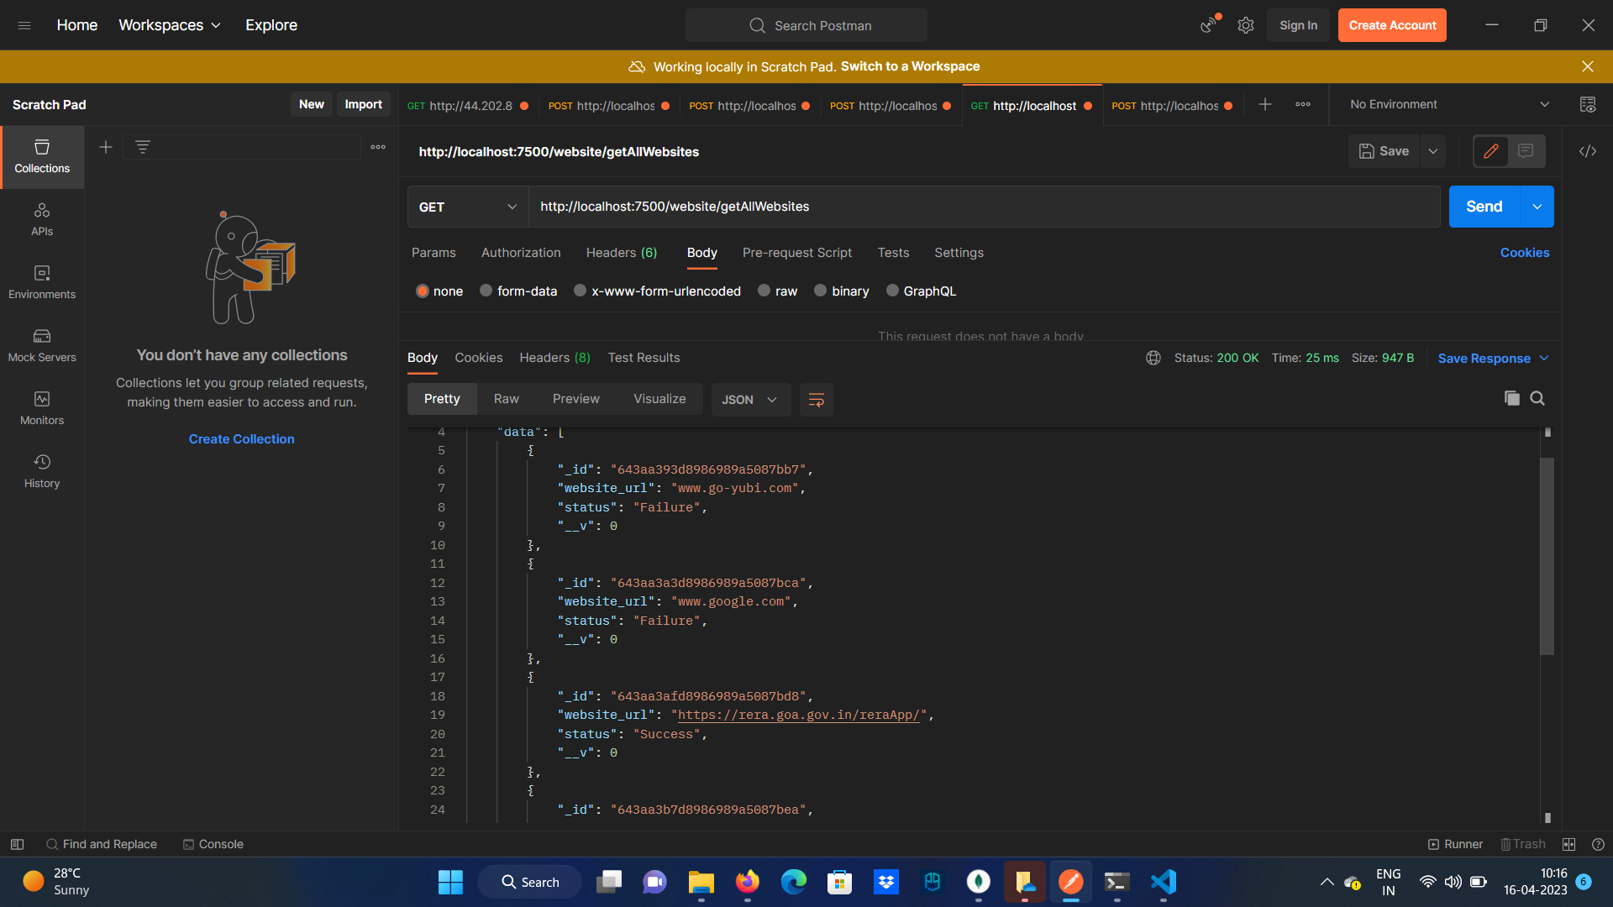Search within the response body
Screen dimensions: 1613x907
(1538, 398)
